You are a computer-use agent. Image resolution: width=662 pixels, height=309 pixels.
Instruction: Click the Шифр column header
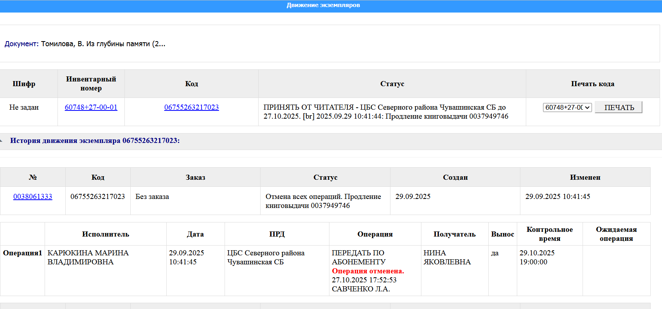[24, 84]
